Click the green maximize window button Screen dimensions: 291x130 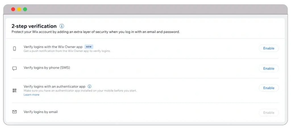click(25, 9)
